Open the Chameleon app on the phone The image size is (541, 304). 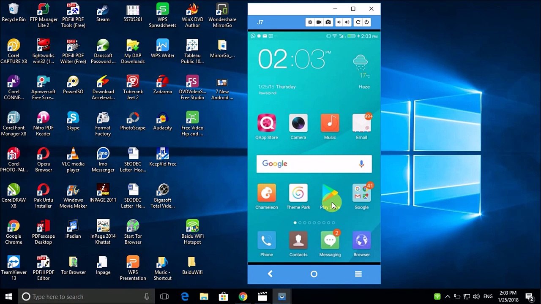coord(267,197)
